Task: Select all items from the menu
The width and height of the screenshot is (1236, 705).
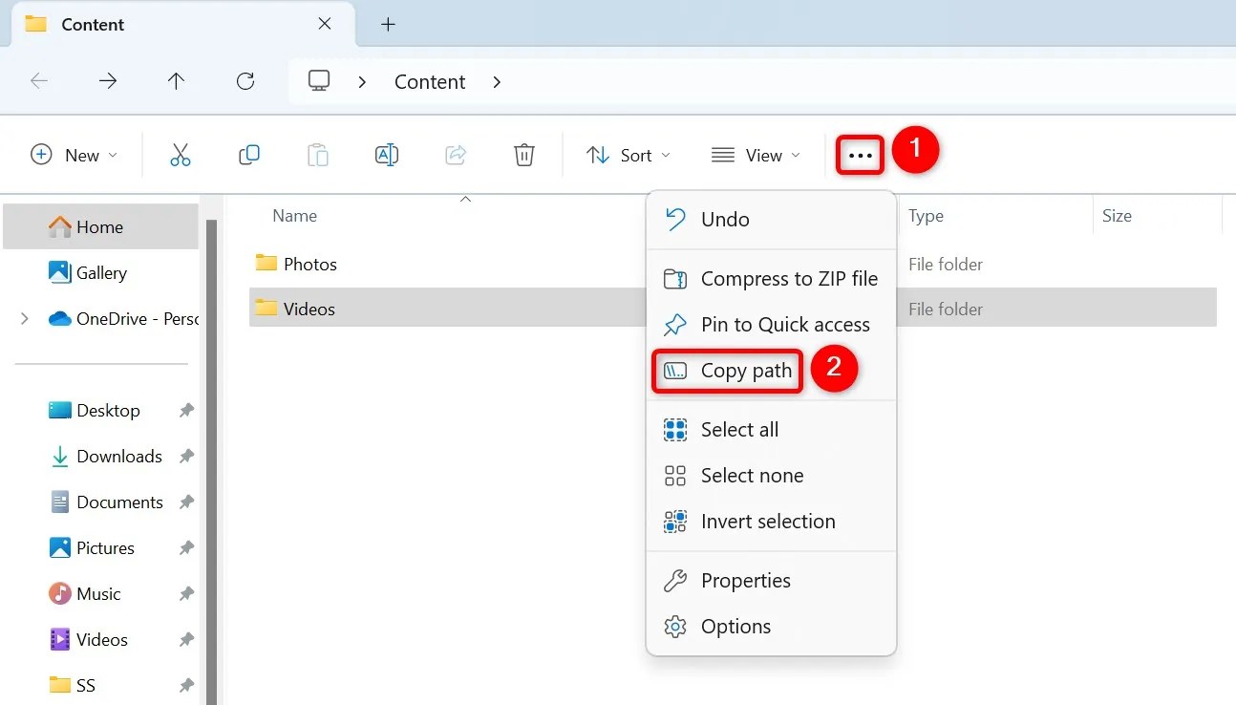Action: [737, 429]
